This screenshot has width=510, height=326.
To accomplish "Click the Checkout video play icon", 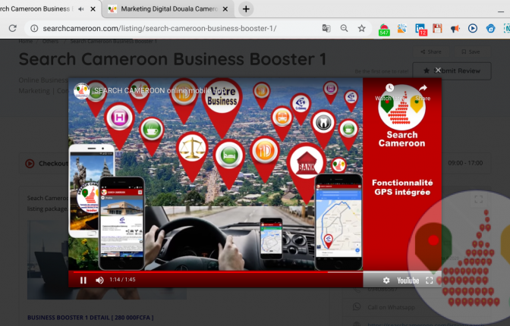I will point(30,163).
